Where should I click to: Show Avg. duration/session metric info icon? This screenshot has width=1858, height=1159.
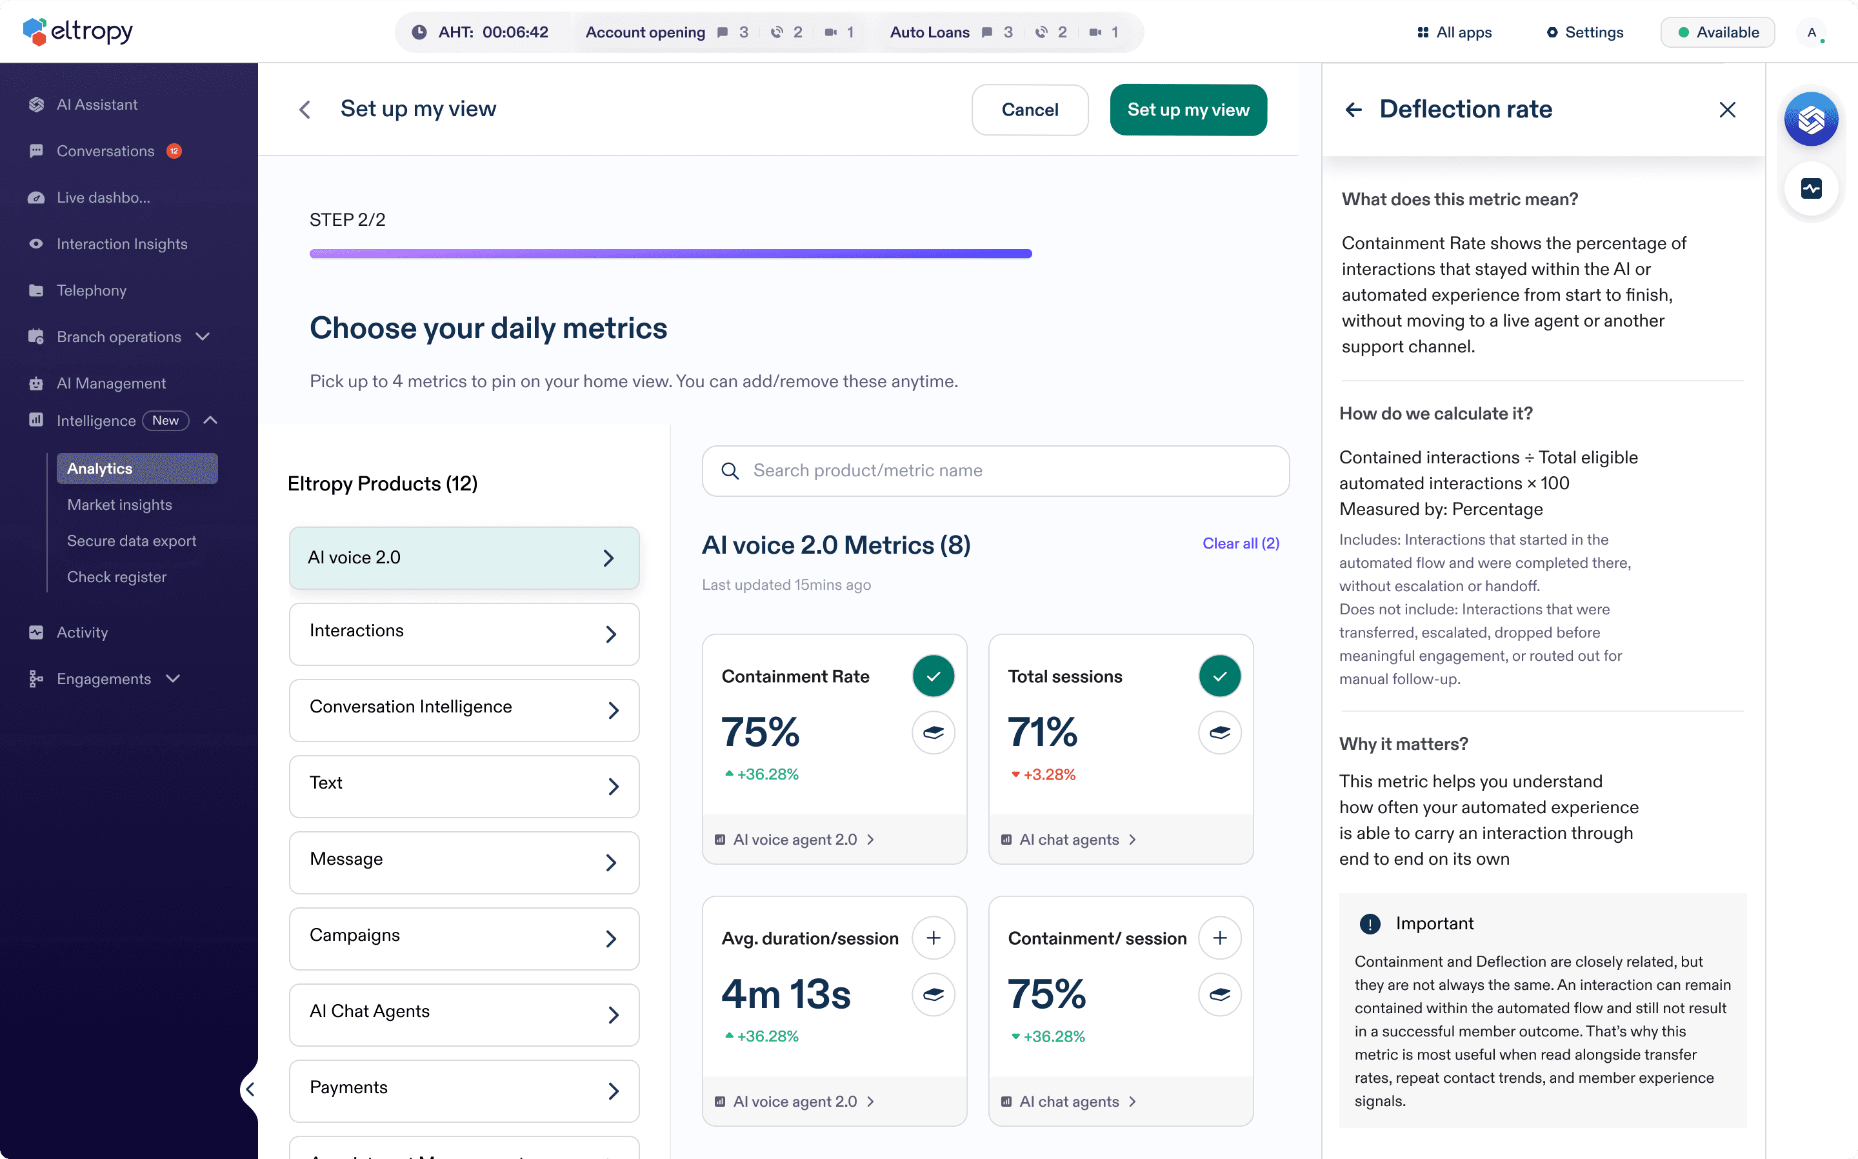point(934,995)
